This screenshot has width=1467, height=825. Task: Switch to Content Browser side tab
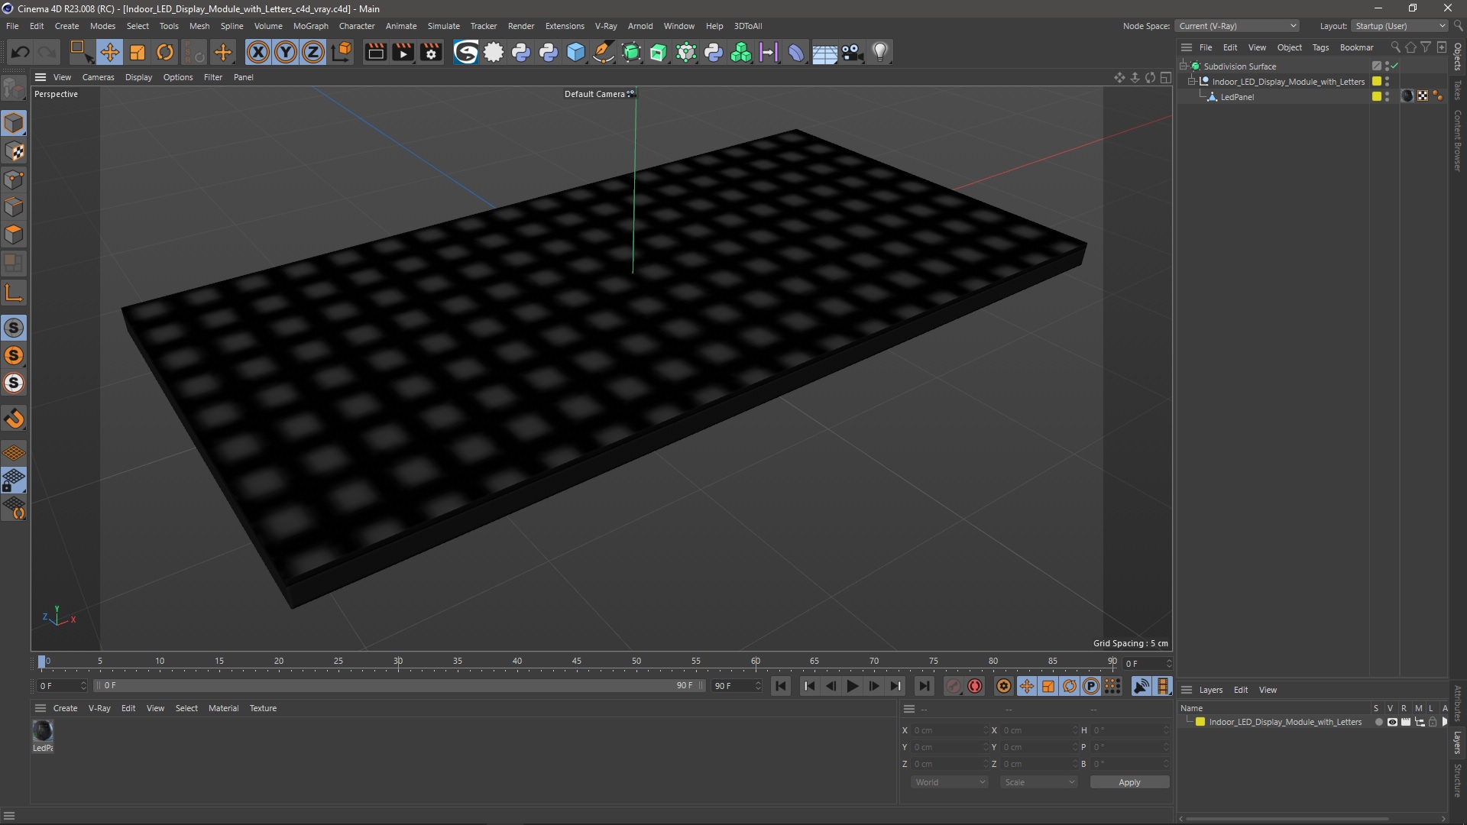[1458, 141]
